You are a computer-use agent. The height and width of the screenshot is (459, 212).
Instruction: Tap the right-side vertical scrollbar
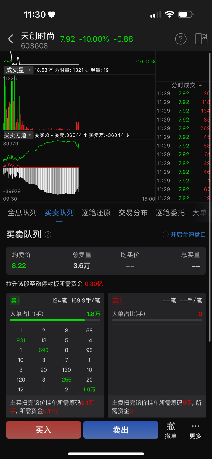pos(210,197)
